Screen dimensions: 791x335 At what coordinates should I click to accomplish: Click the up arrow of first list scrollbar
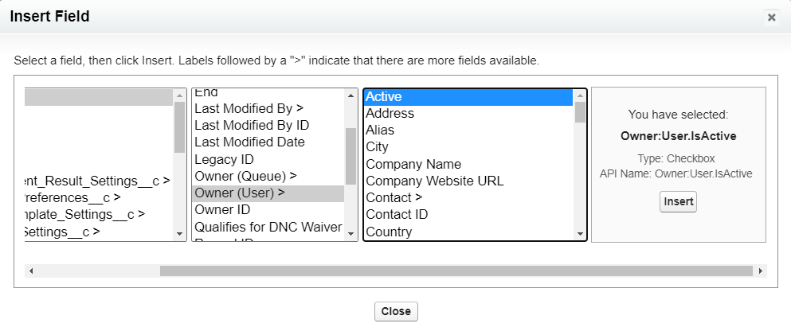(x=179, y=95)
